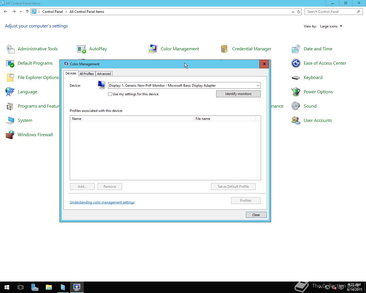Open Color Management control panel icon
The image size is (366, 293).
coord(153,49)
